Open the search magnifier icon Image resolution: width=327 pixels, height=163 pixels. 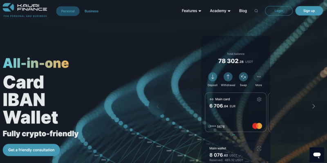(256, 11)
